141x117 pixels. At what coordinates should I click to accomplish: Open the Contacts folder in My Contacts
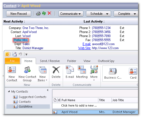point(25,102)
